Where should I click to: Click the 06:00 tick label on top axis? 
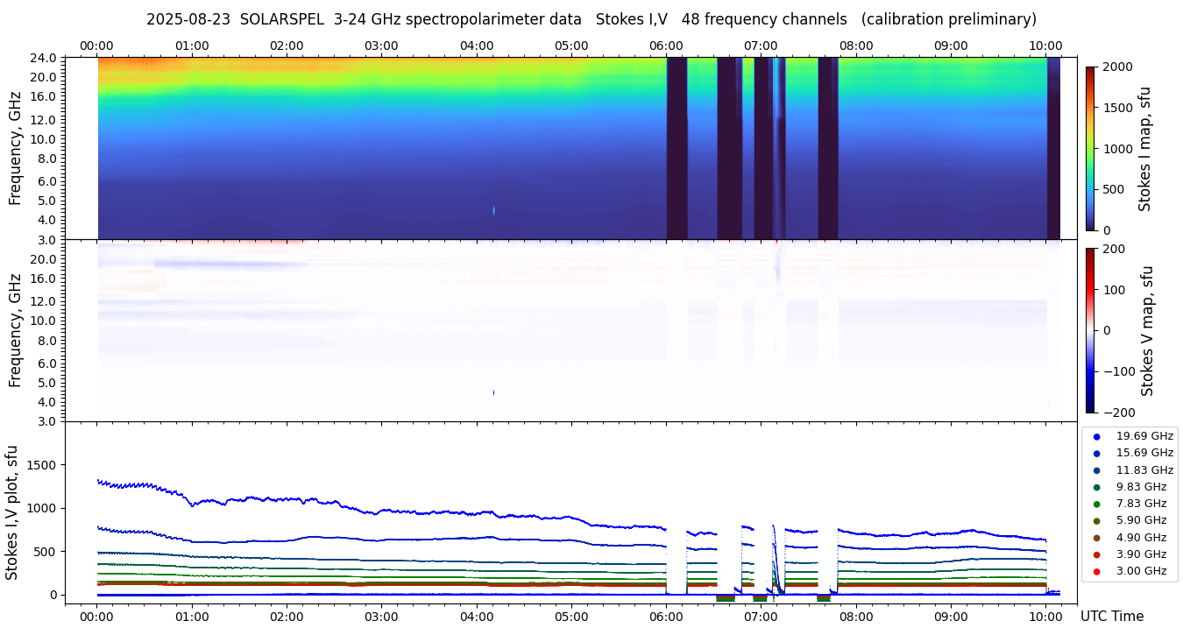click(x=666, y=46)
